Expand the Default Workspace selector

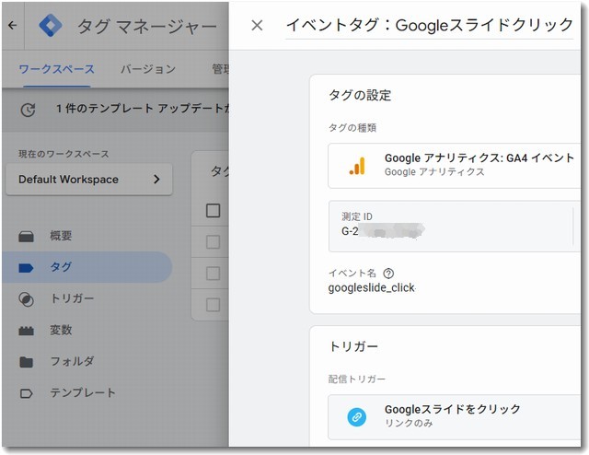(88, 180)
